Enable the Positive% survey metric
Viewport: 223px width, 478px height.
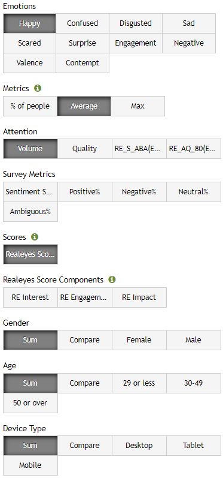84,192
